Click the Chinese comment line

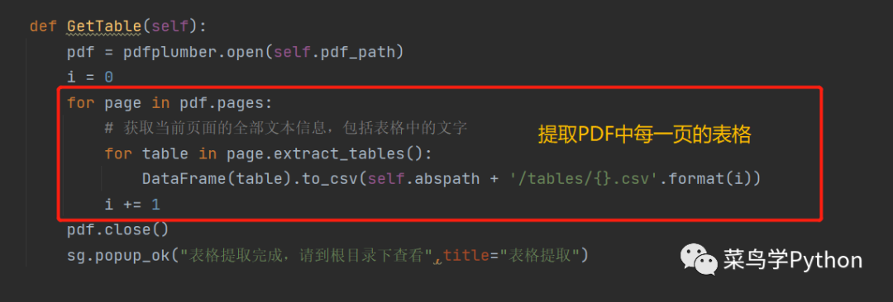tap(286, 128)
